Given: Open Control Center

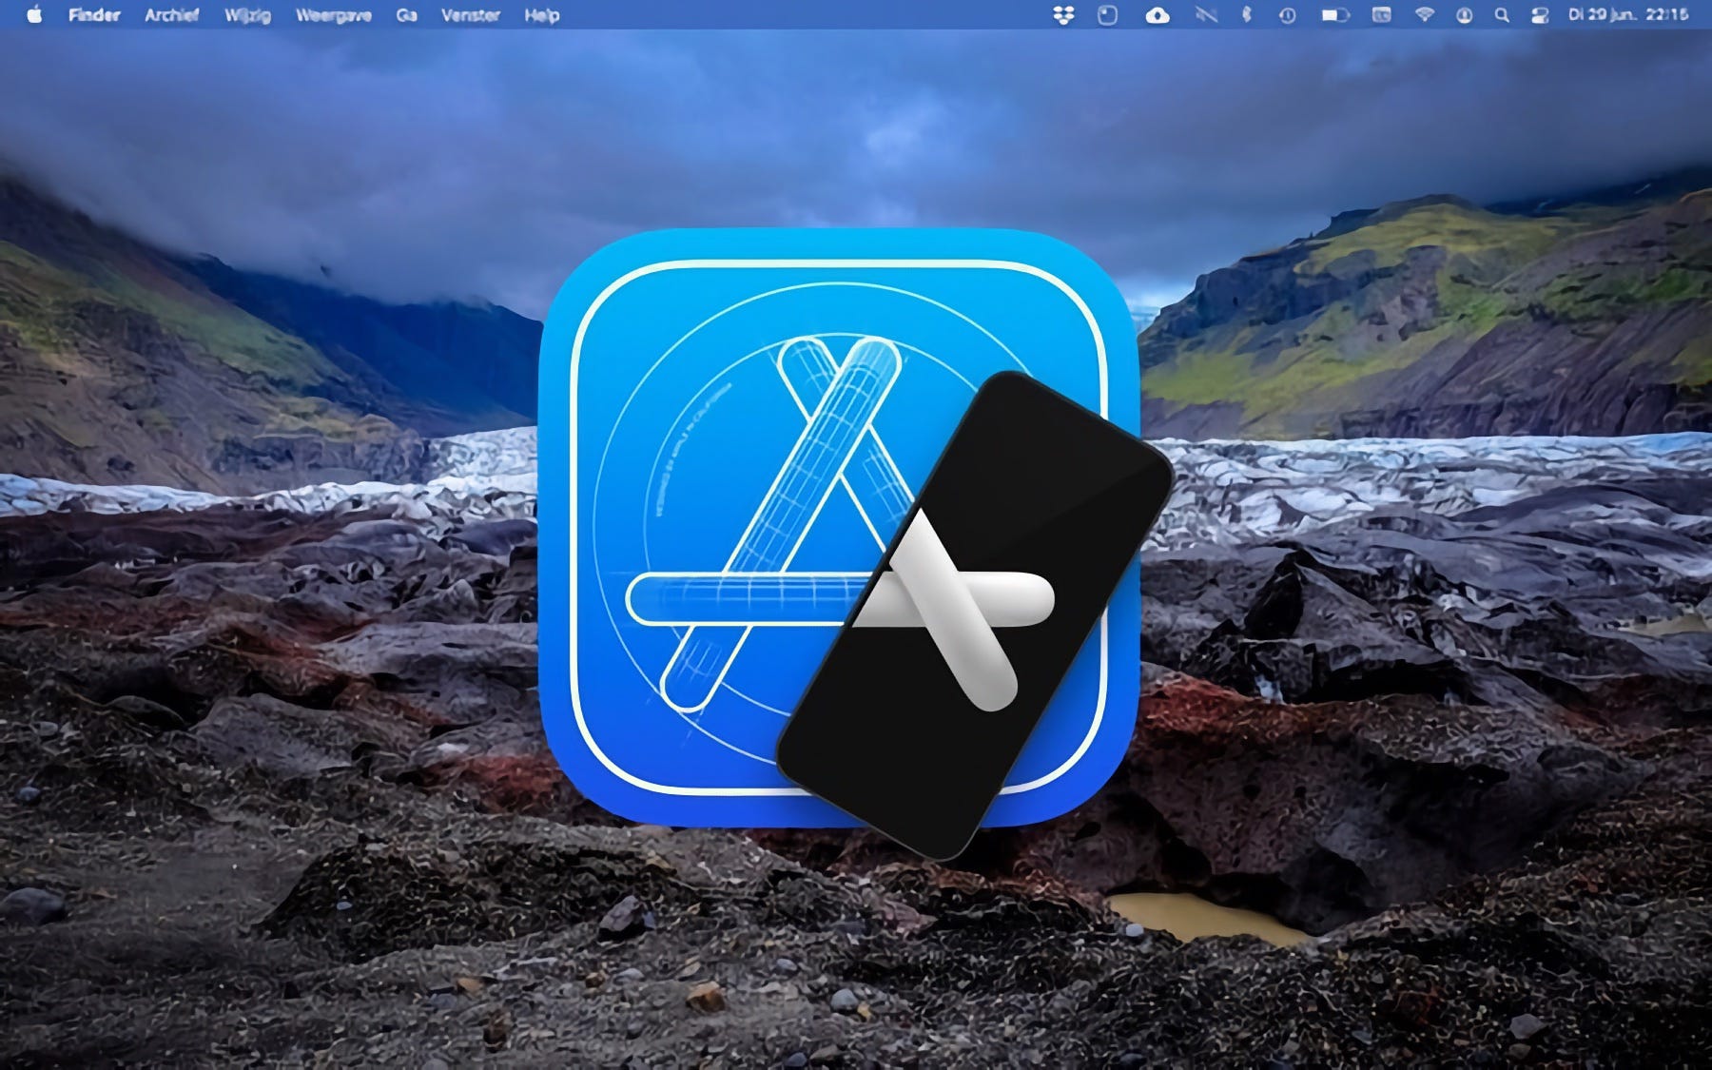Looking at the screenshot, I should pyautogui.click(x=1540, y=15).
